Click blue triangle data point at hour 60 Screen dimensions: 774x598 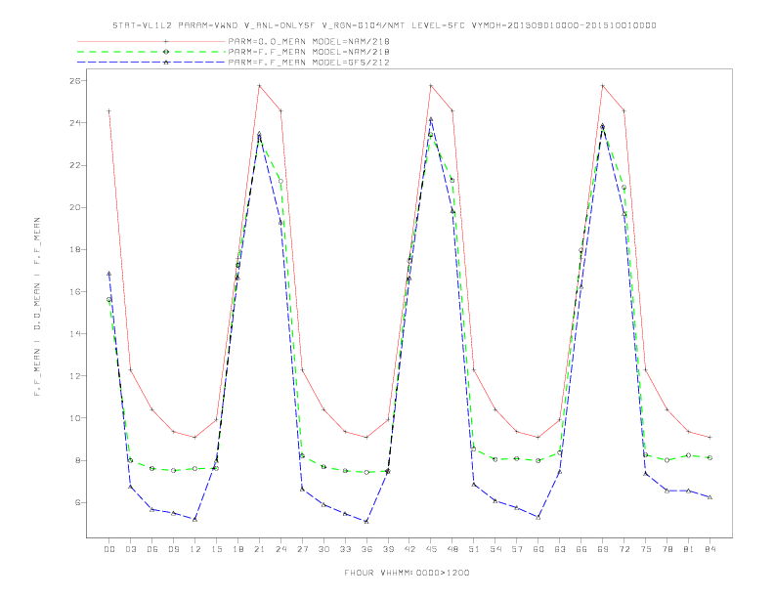(538, 517)
